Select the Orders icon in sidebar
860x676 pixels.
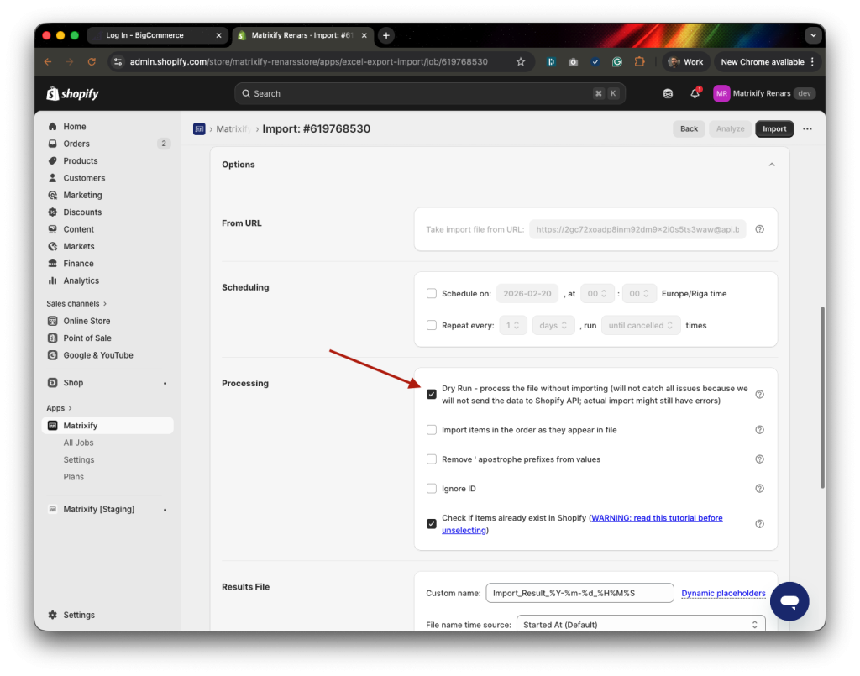pos(53,144)
